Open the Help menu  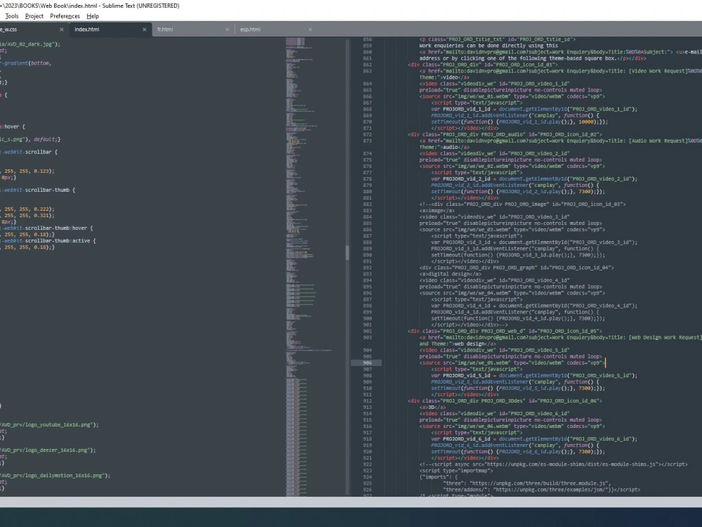(x=93, y=16)
